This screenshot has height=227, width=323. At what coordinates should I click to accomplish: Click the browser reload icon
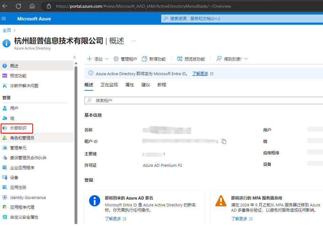click(x=18, y=6)
